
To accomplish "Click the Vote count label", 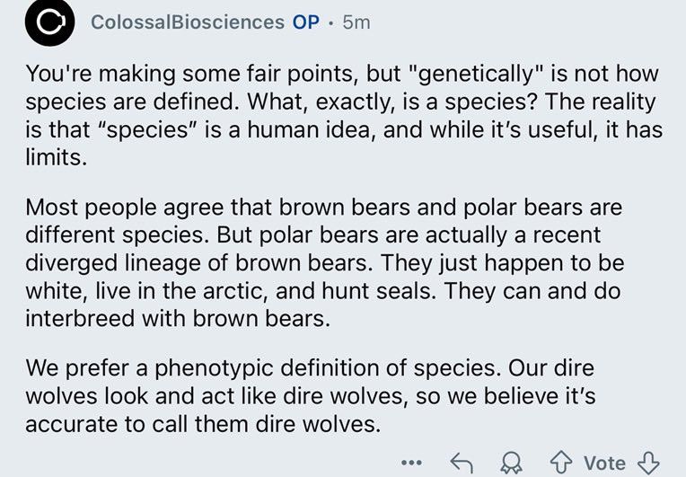I will pos(604,463).
